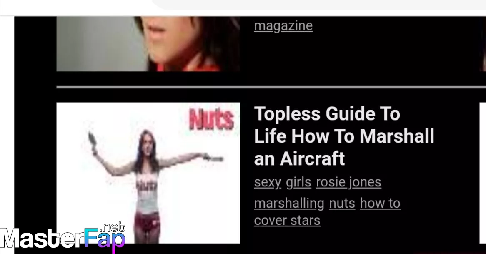
Task: Click the browser address bar at top
Action: pyautogui.click(x=319, y=5)
